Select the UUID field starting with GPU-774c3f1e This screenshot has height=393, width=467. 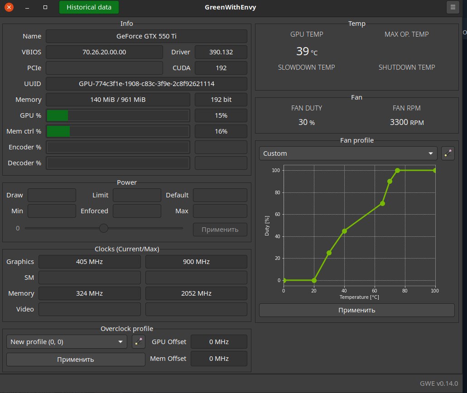146,84
